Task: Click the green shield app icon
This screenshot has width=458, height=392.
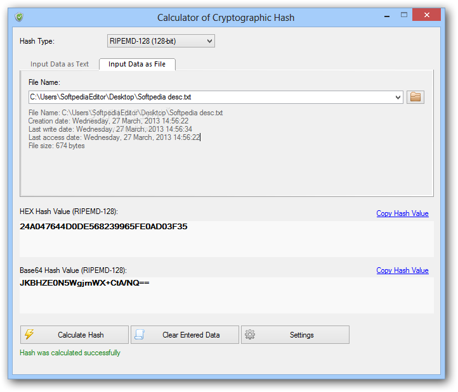Action: (19, 17)
